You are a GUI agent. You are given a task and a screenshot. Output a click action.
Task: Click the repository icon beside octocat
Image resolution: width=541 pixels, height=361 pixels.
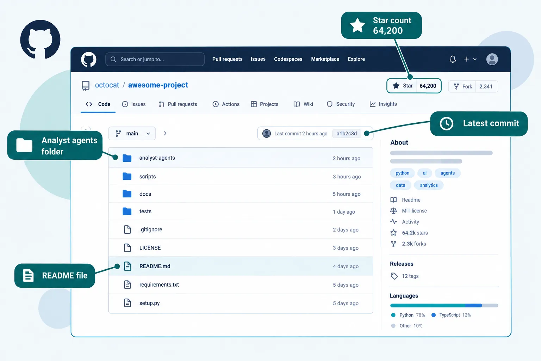click(x=86, y=86)
